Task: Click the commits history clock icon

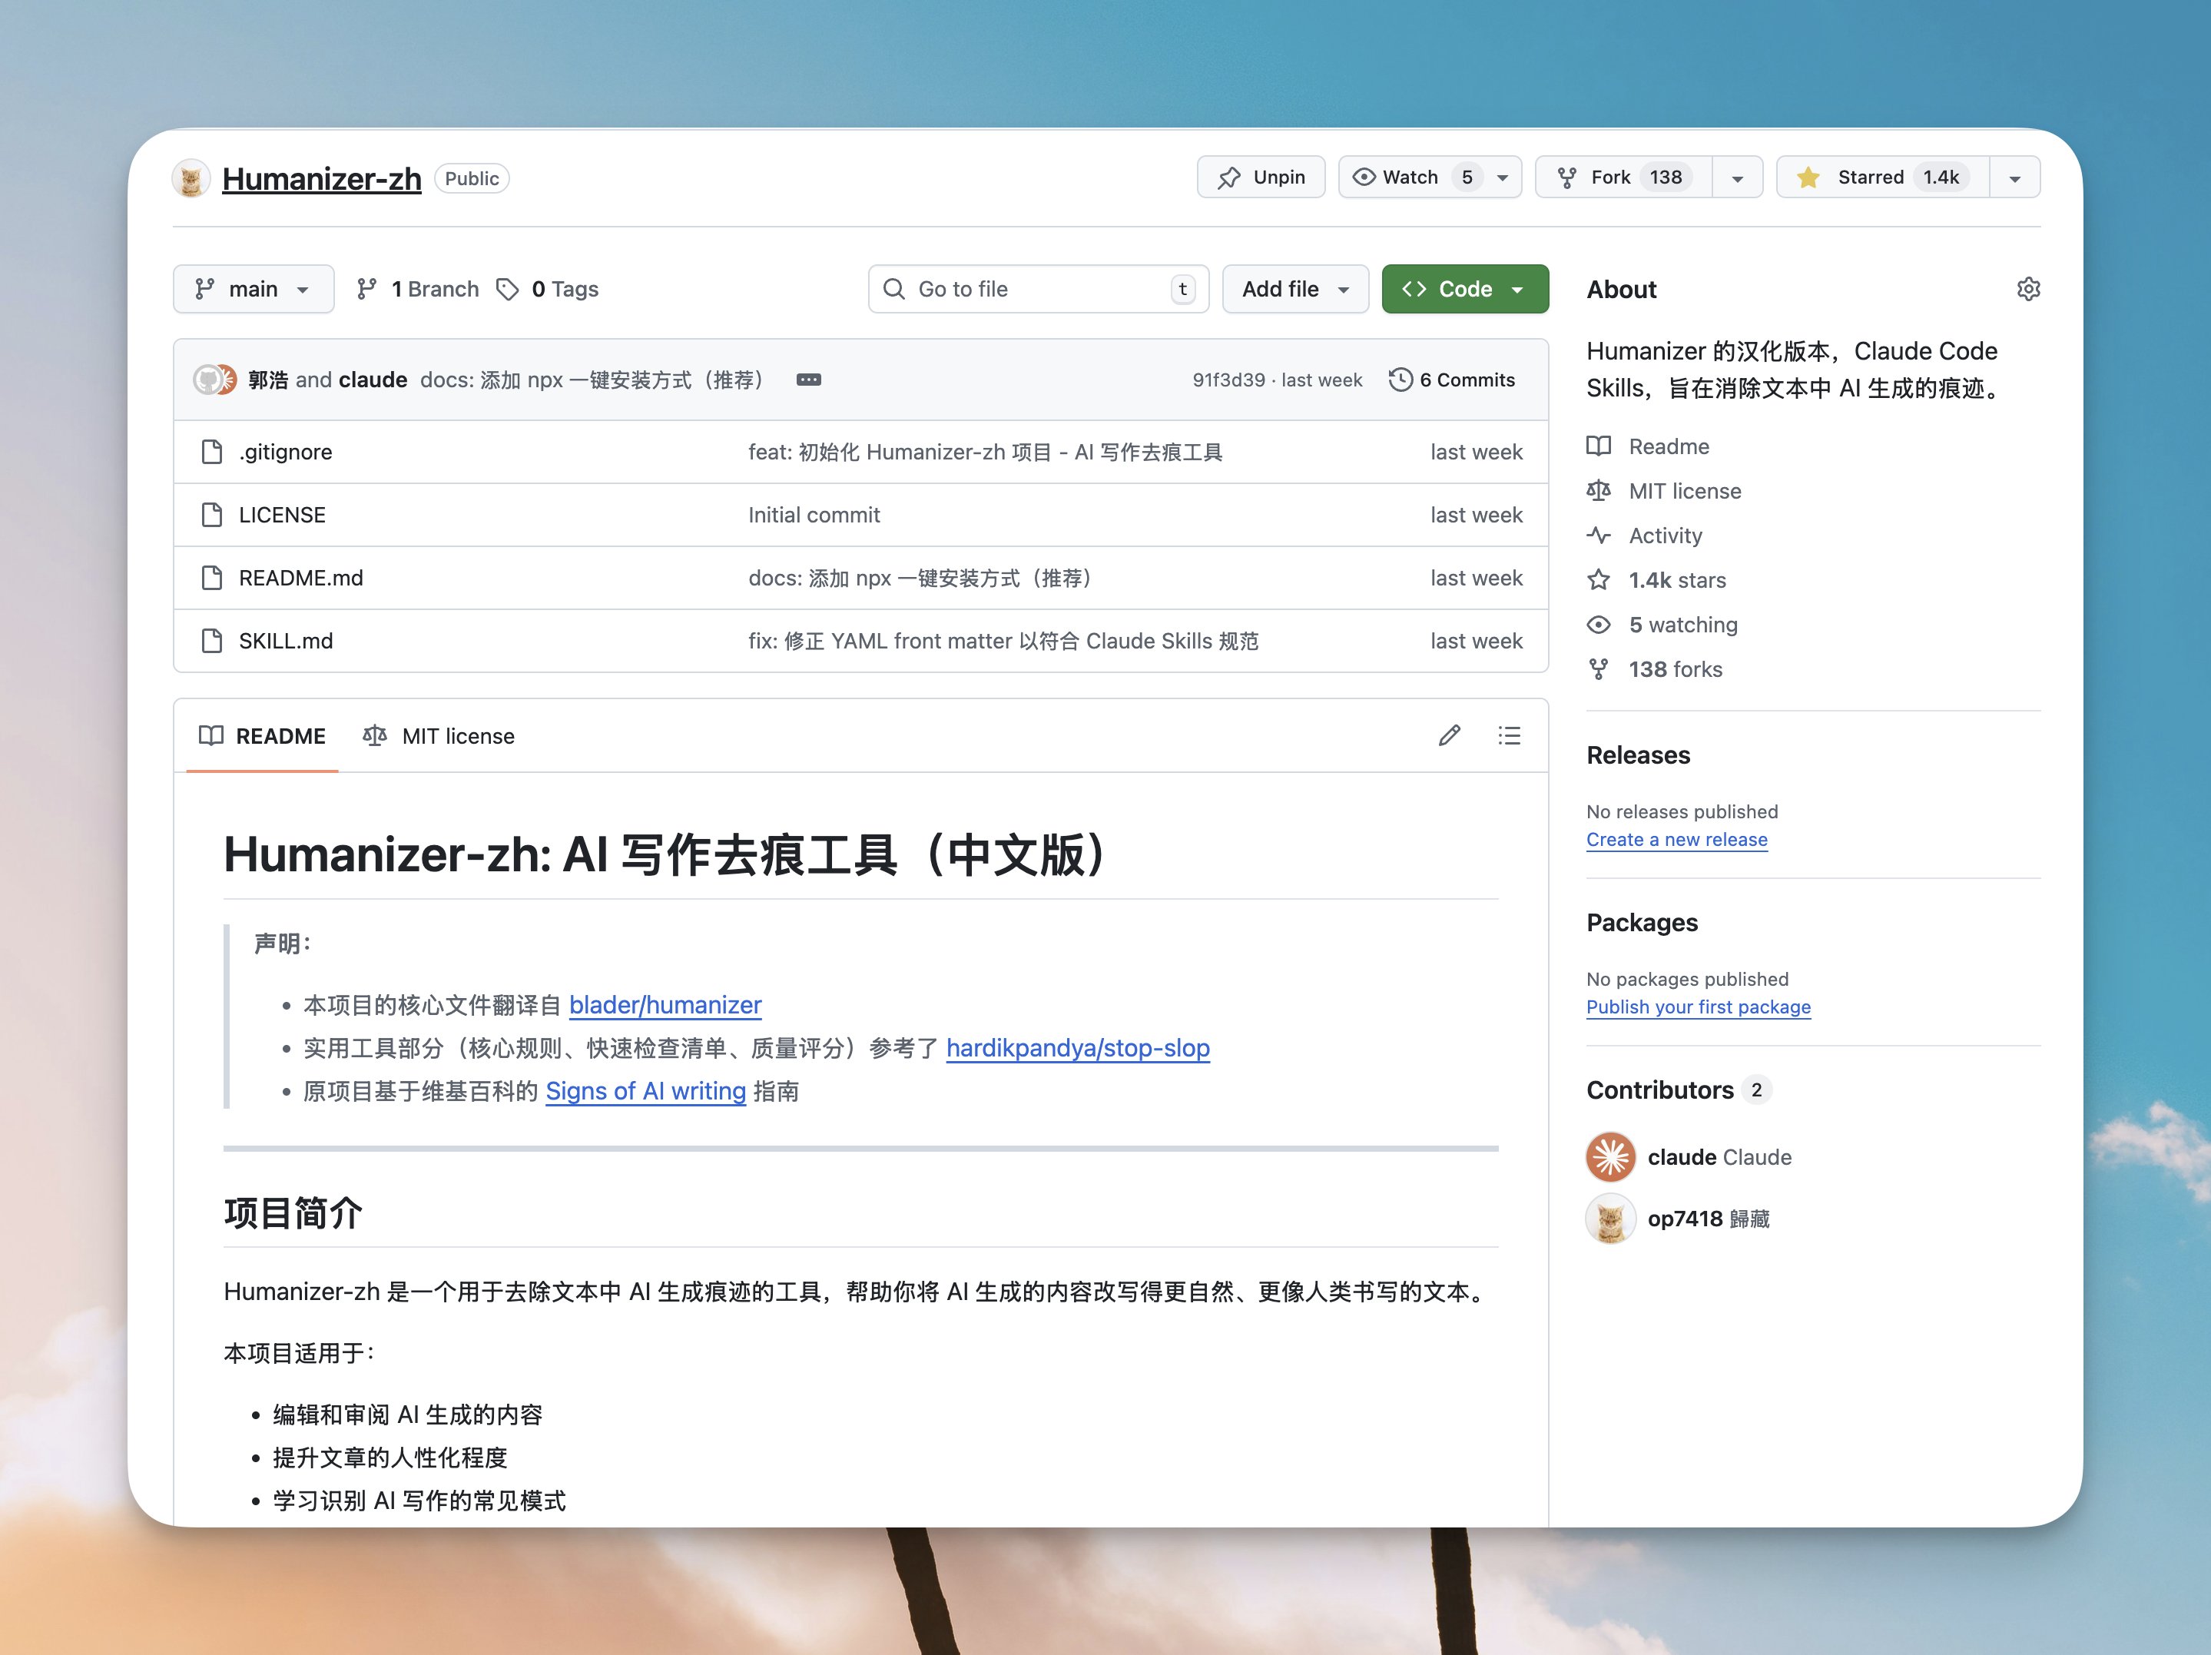Action: tap(1401, 380)
